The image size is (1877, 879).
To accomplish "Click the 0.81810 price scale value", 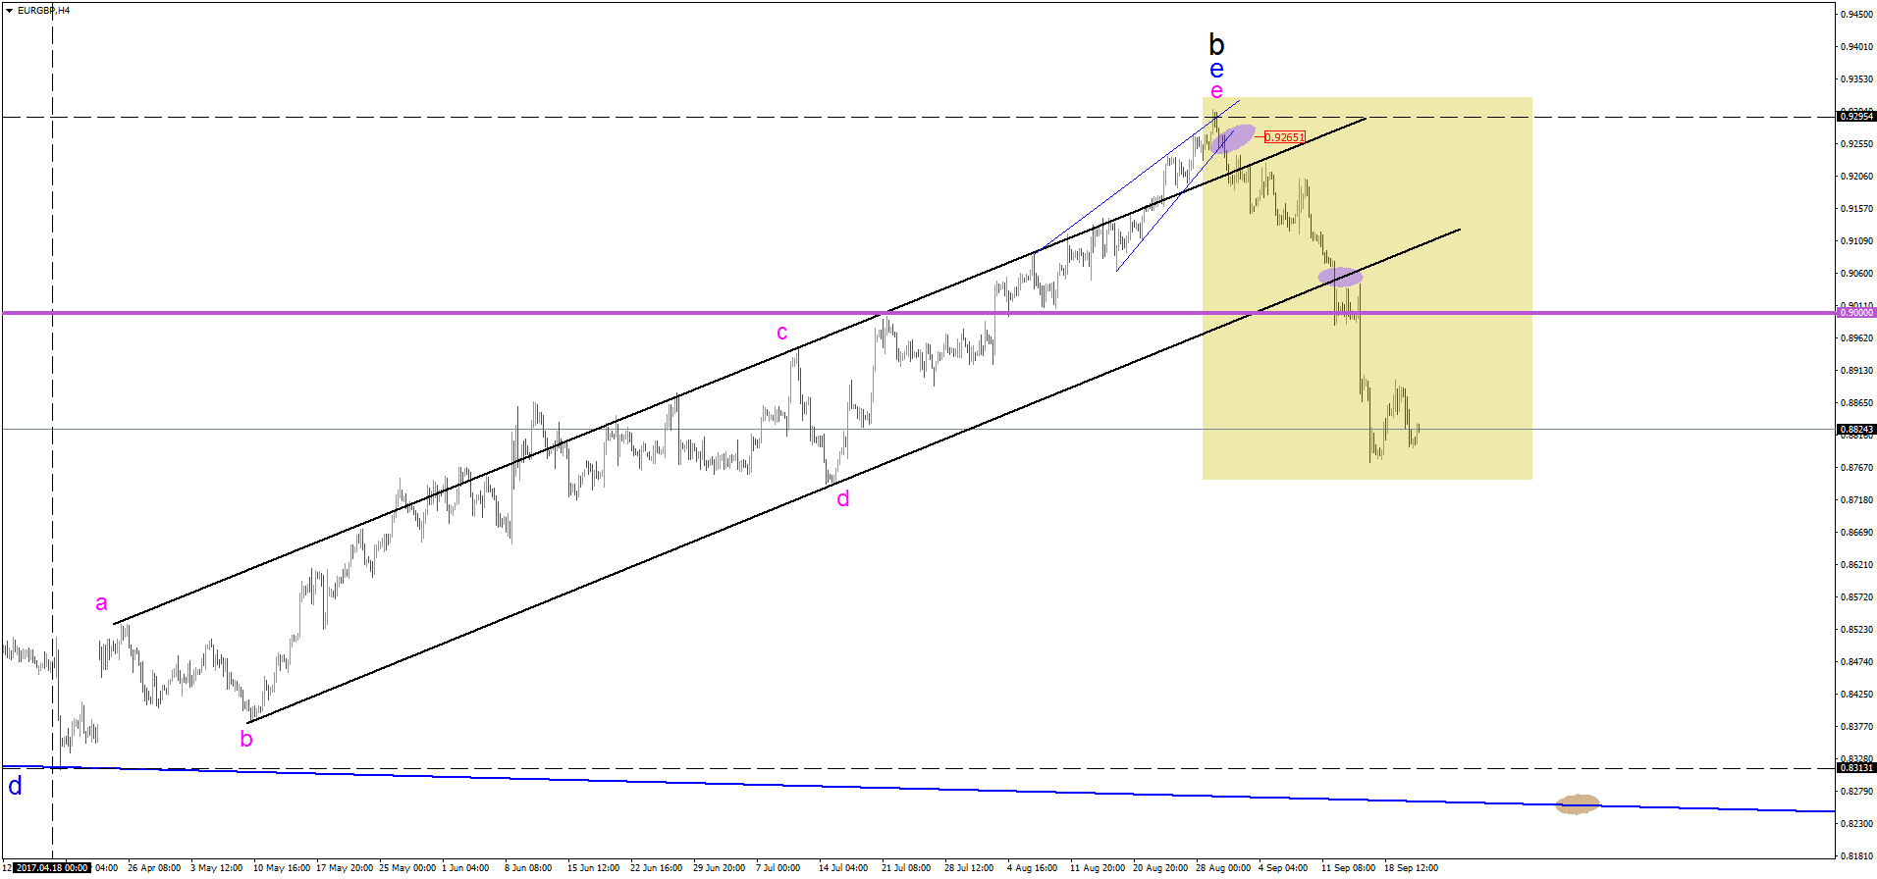I will [1856, 855].
